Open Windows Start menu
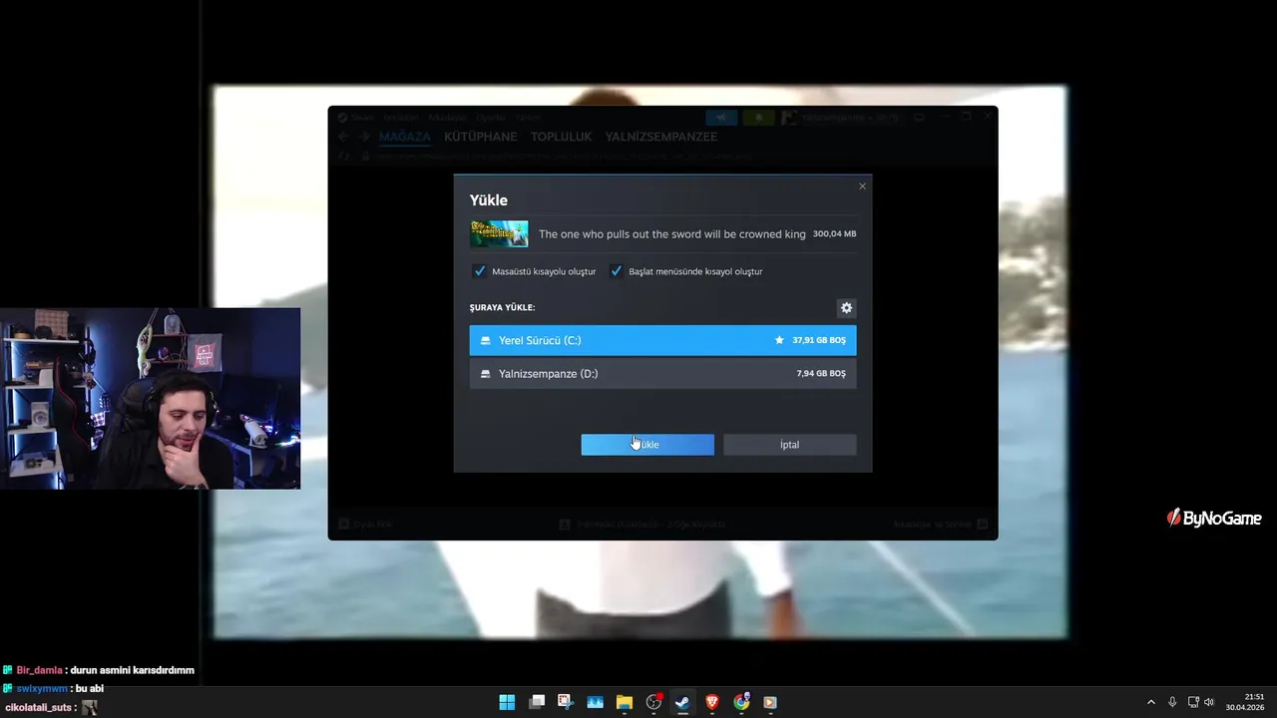The height and width of the screenshot is (718, 1277). coord(507,702)
